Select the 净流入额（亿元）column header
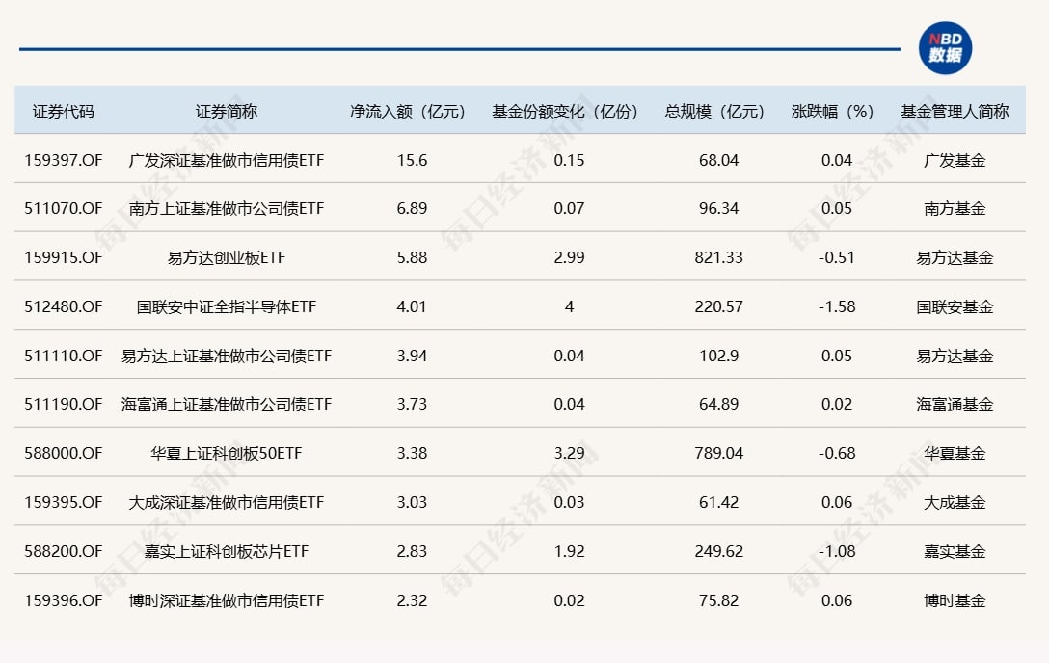 (x=409, y=111)
